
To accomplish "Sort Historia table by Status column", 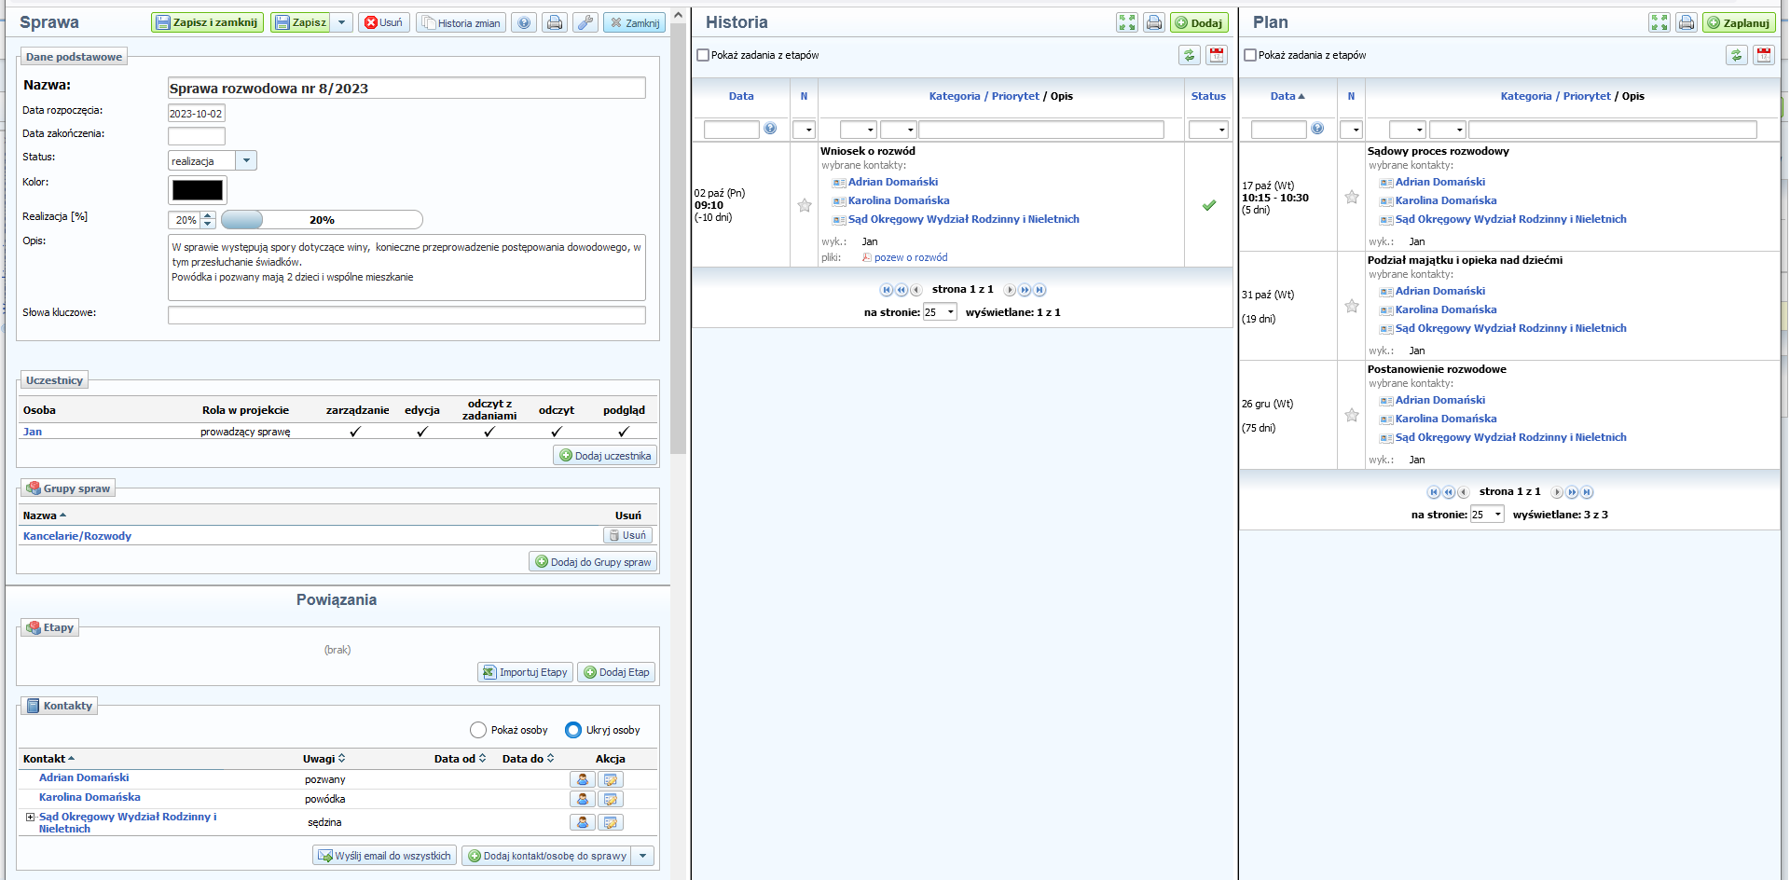I will 1207,96.
